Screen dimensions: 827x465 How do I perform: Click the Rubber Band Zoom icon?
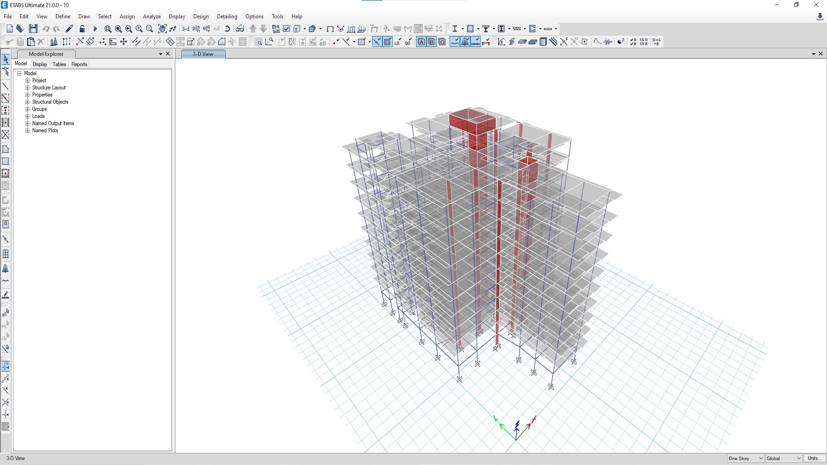click(108, 29)
